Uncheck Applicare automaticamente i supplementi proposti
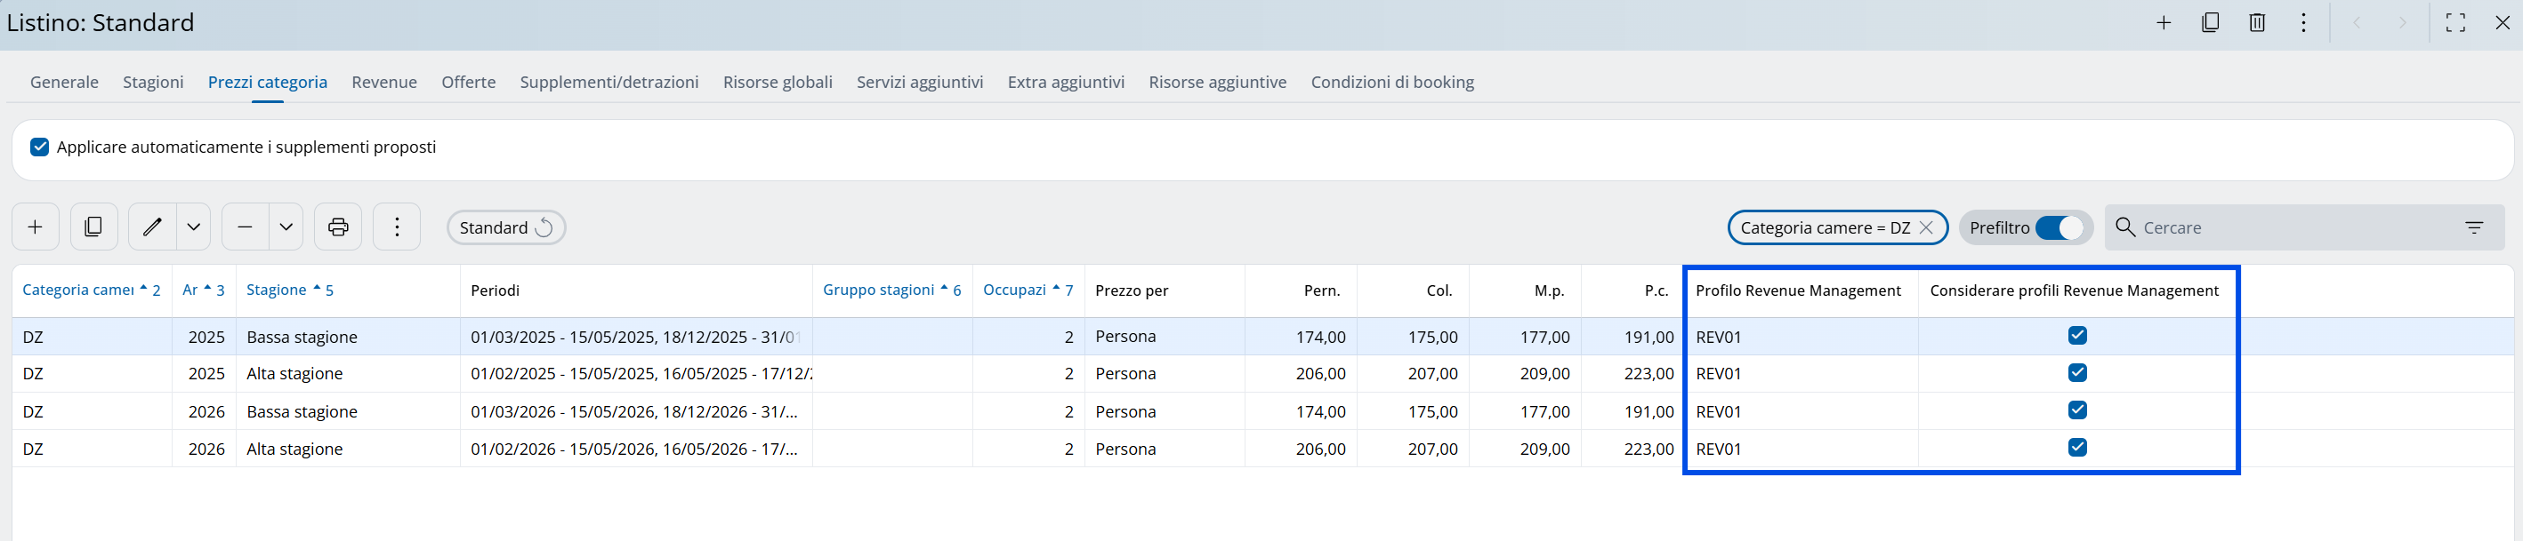This screenshot has height=541, width=2523. click(x=40, y=147)
